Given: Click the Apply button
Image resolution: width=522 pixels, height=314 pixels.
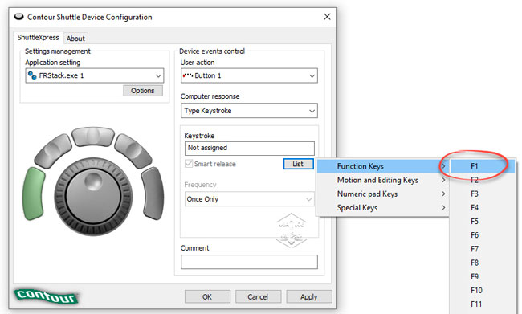Looking at the screenshot, I should point(309,296).
